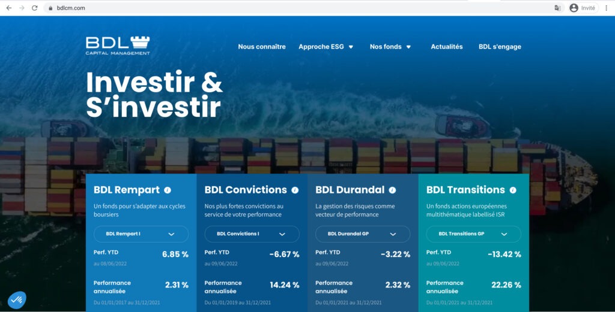Click the padlock site security icon
Screen dimensions: 615x312
pos(50,8)
